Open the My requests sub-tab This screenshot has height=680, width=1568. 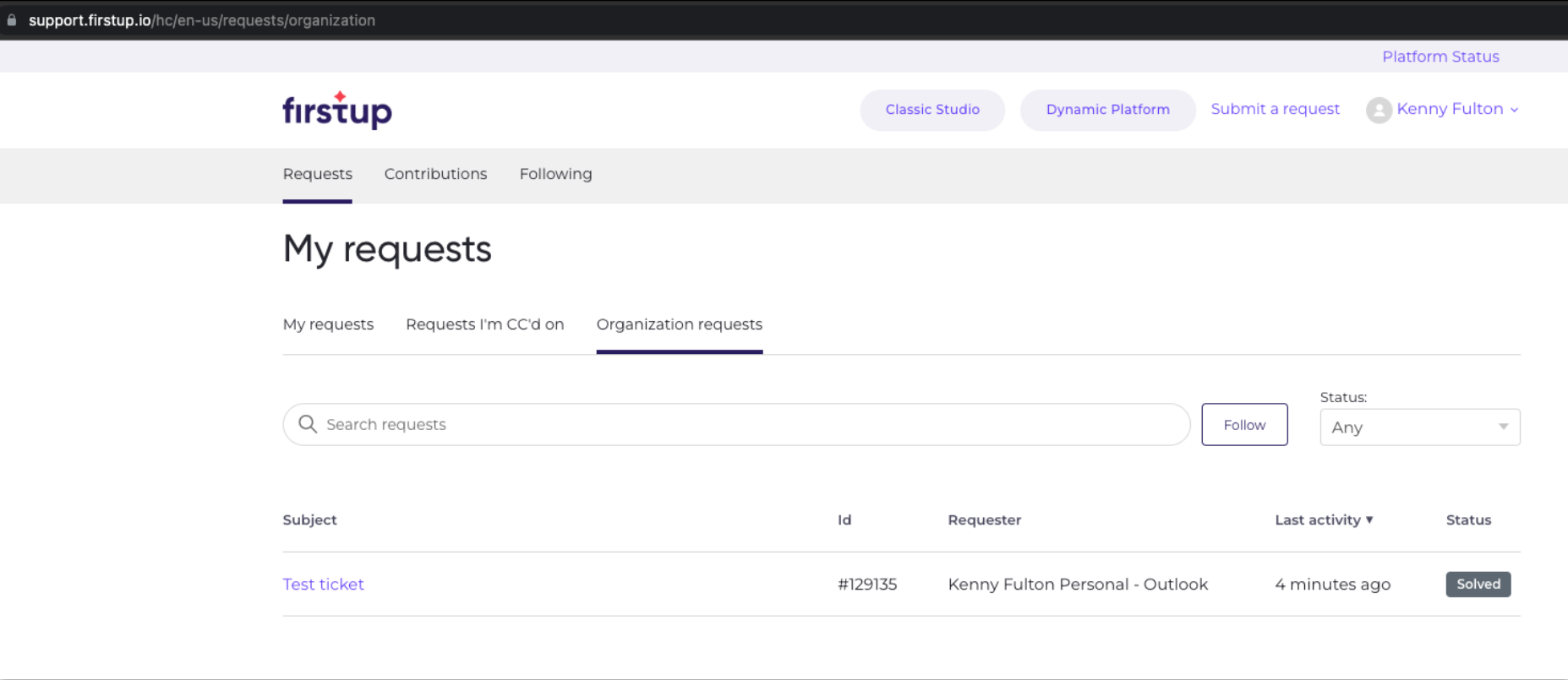(328, 324)
